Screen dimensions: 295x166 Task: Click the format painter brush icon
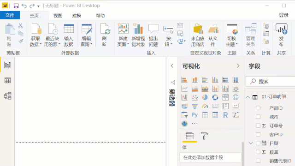[x=21, y=41]
